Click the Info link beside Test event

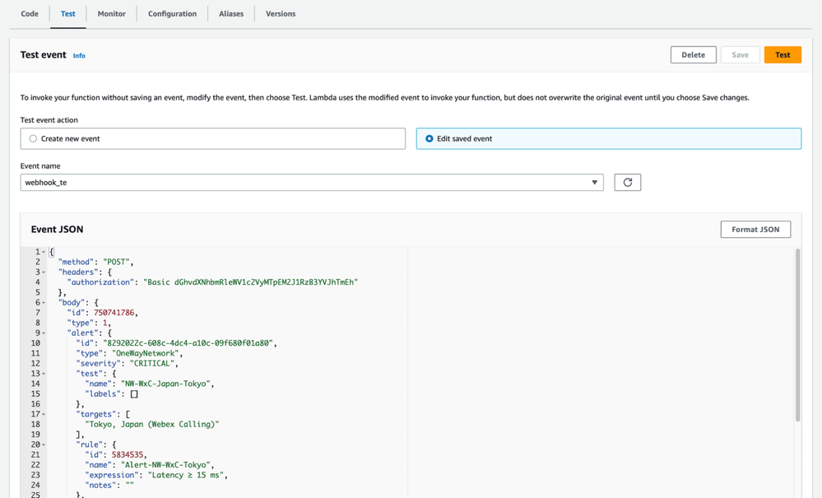pos(79,56)
